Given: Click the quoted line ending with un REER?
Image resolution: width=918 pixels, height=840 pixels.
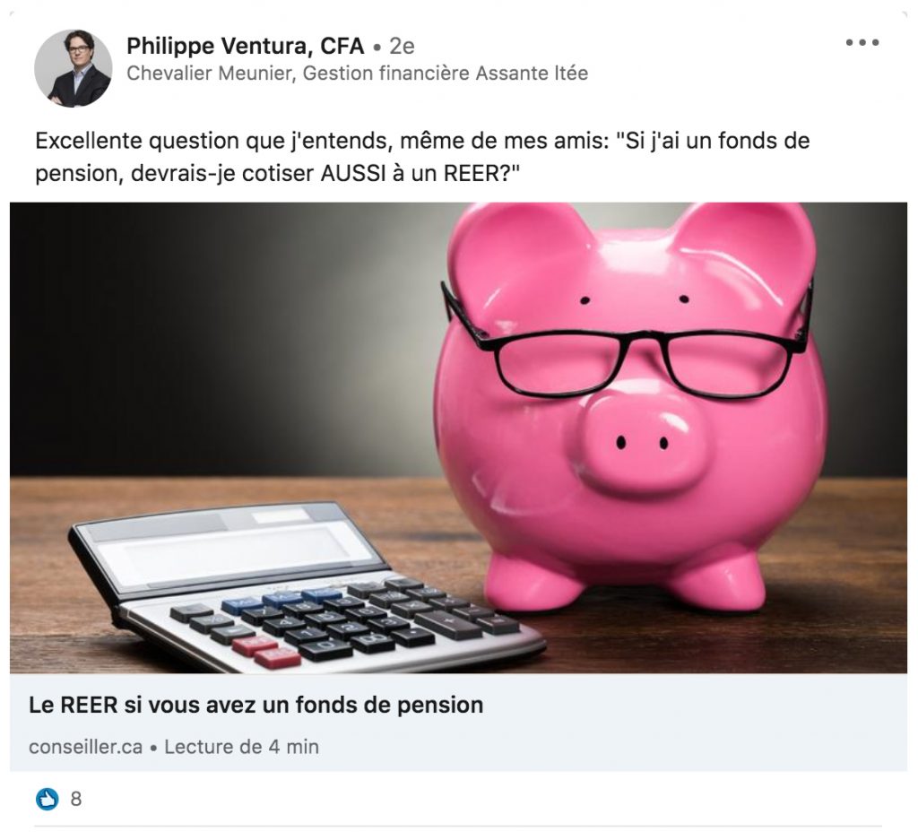Looking at the screenshot, I should click(278, 173).
